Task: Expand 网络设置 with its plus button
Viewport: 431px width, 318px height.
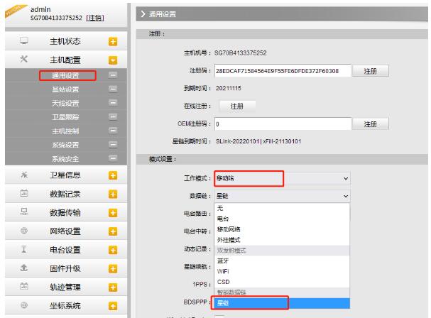Action: point(113,231)
